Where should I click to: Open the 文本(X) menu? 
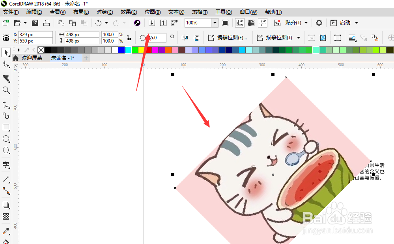pyautogui.click(x=176, y=12)
